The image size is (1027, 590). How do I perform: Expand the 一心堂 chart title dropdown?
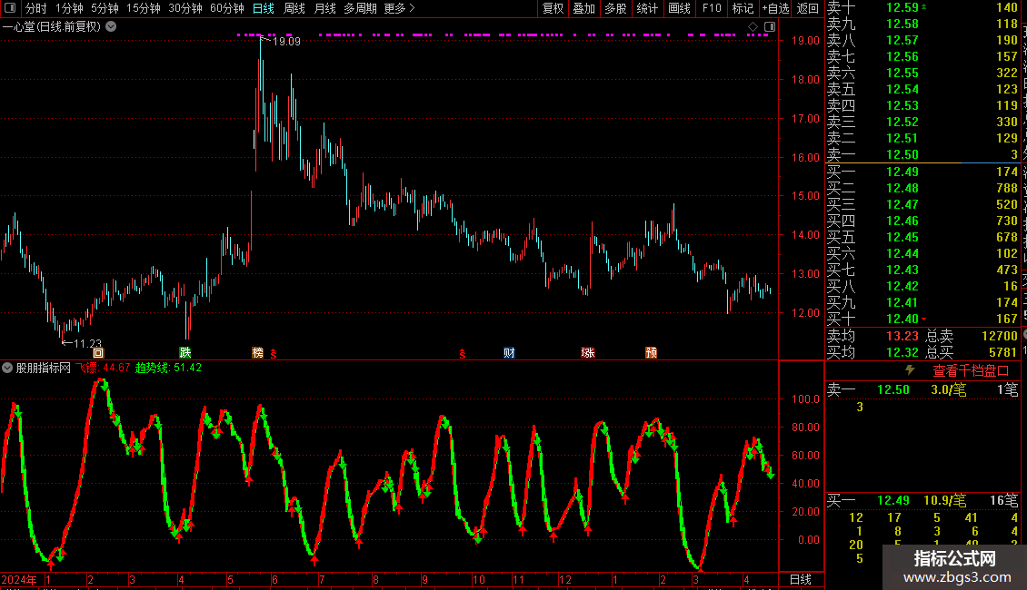point(112,26)
